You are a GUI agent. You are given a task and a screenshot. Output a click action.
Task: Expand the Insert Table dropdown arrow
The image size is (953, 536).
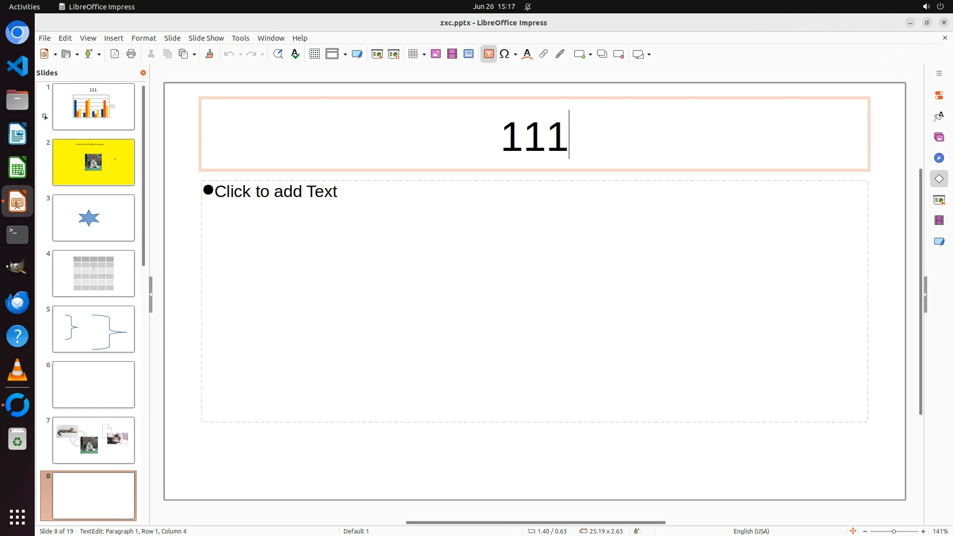point(424,54)
